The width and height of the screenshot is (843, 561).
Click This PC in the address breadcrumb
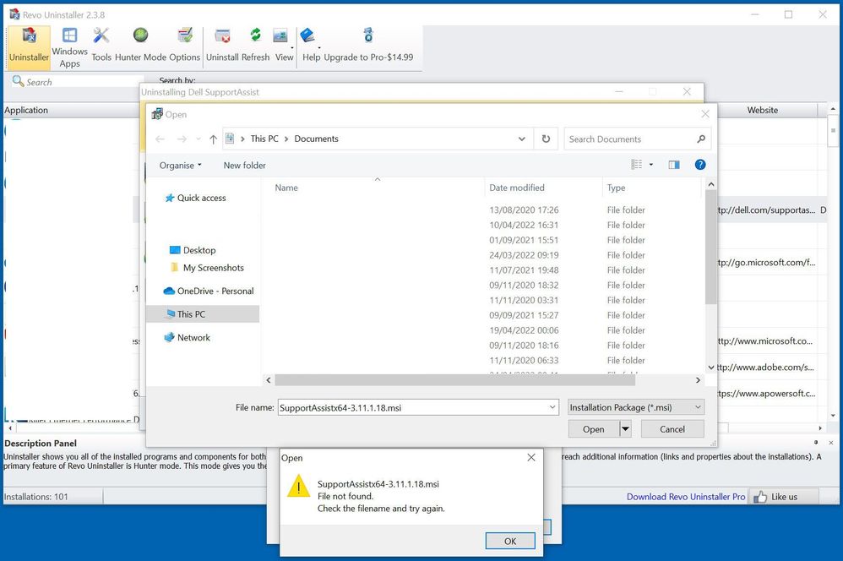[264, 139]
